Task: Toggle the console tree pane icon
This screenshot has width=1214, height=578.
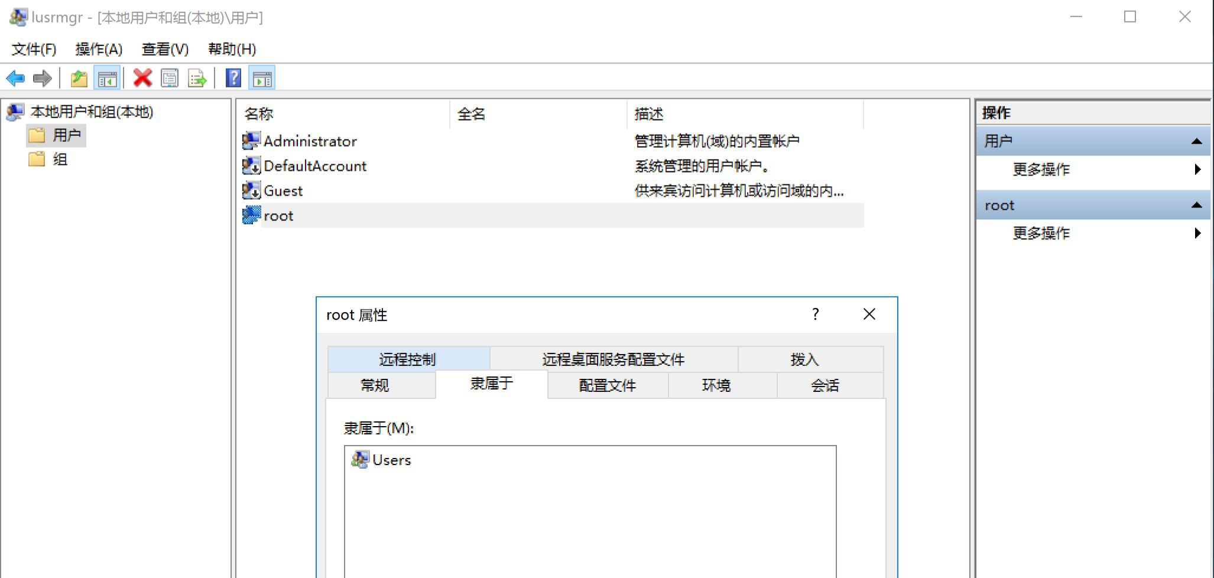Action: 107,78
